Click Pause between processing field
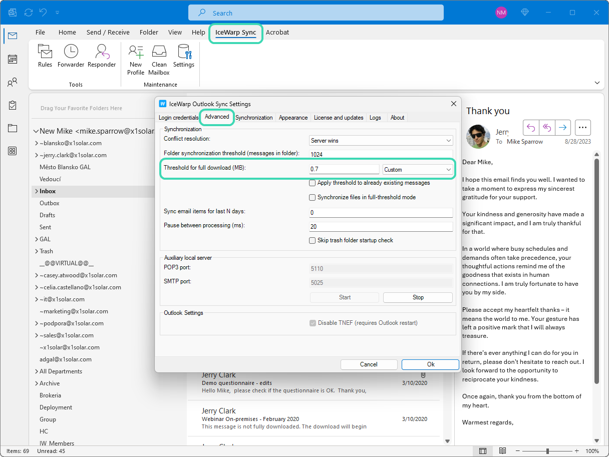This screenshot has width=609, height=457. (x=381, y=227)
